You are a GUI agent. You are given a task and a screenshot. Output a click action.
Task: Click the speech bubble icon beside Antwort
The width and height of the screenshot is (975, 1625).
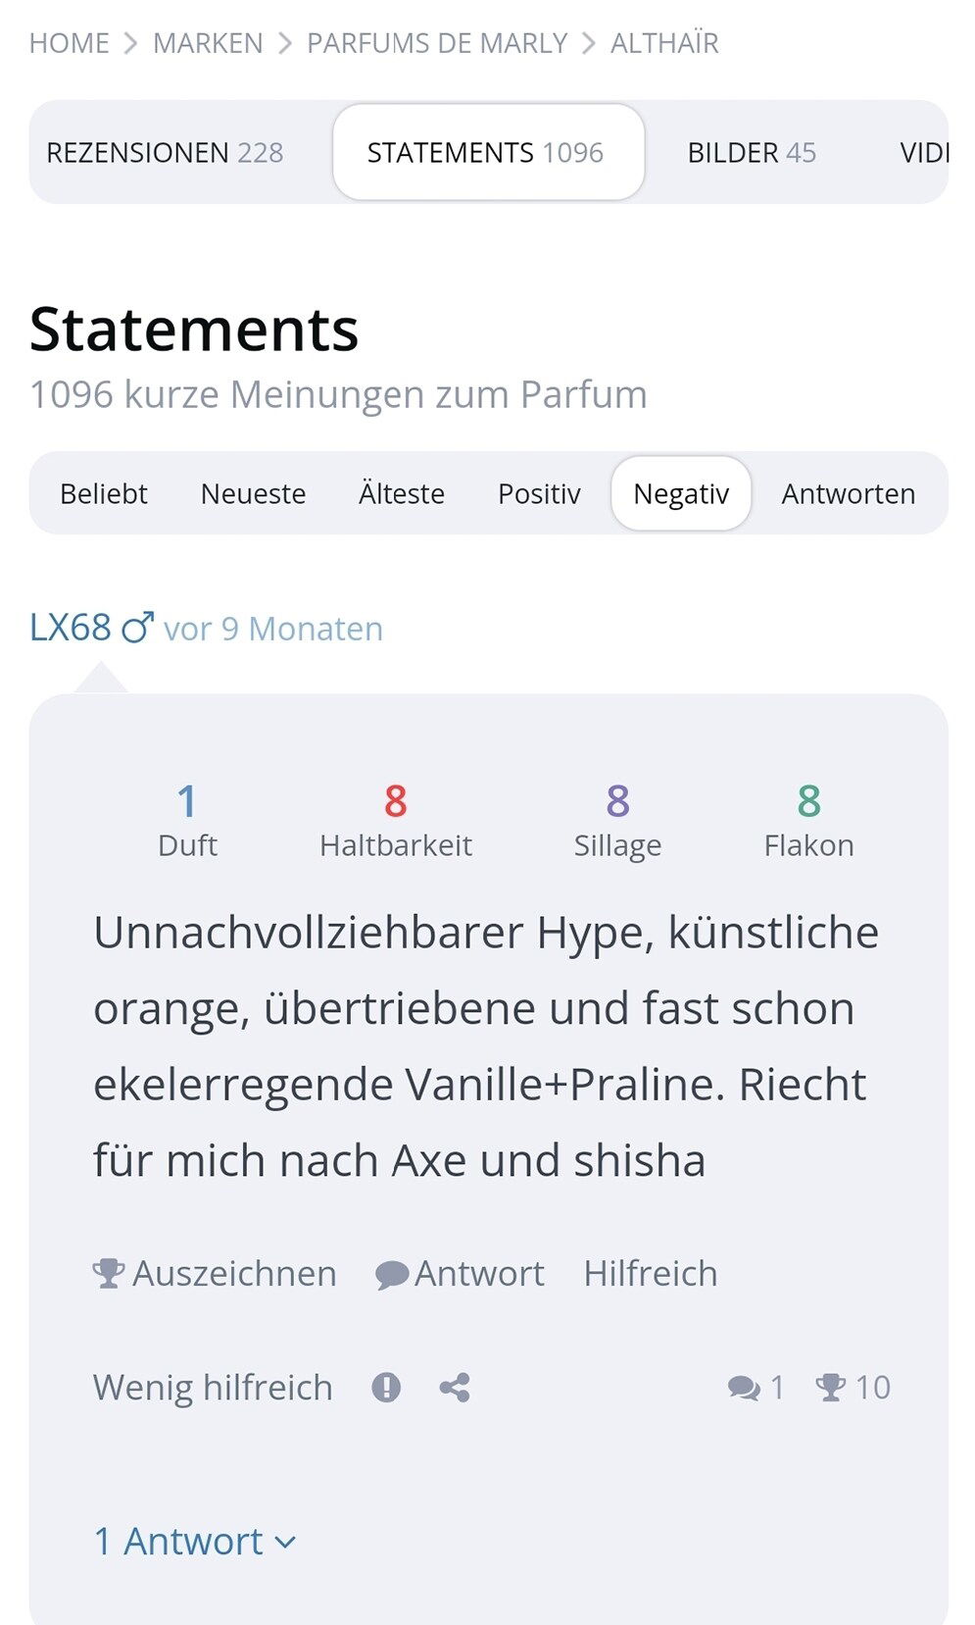click(392, 1274)
